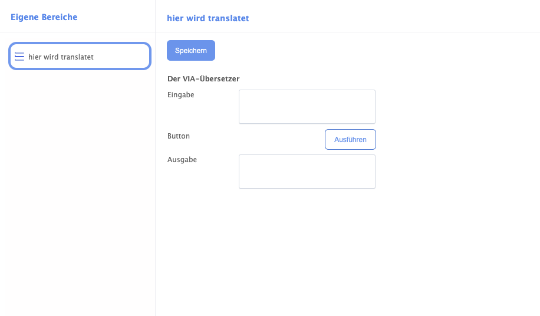Run the translation with Ausführen
The height and width of the screenshot is (316, 540).
pyautogui.click(x=350, y=140)
